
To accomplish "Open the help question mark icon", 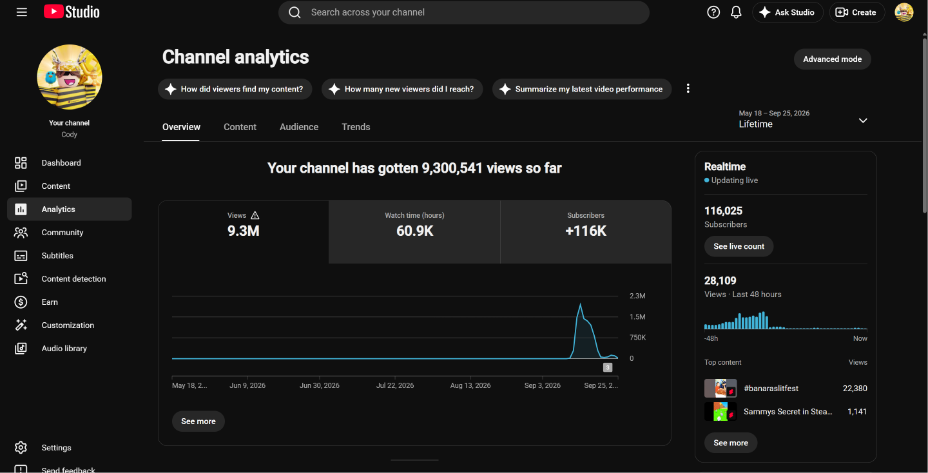I will tap(713, 12).
